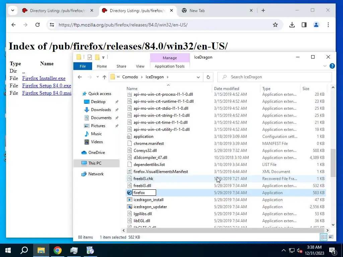Image resolution: width=343 pixels, height=257 pixels.
Task: Expand the Explorer ribbon chevron
Action: [x=325, y=66]
